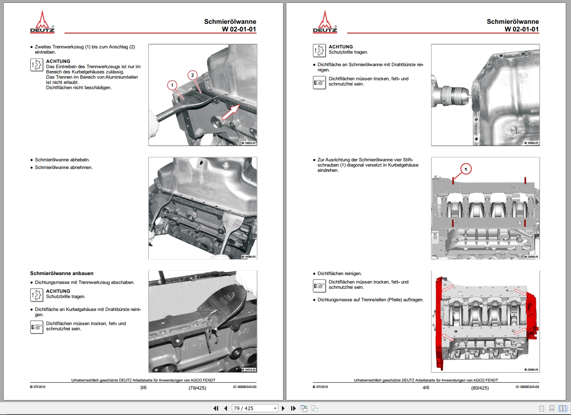The height and width of the screenshot is (415, 571).
Task: Switch view back to single page layout
Action: 542,408
